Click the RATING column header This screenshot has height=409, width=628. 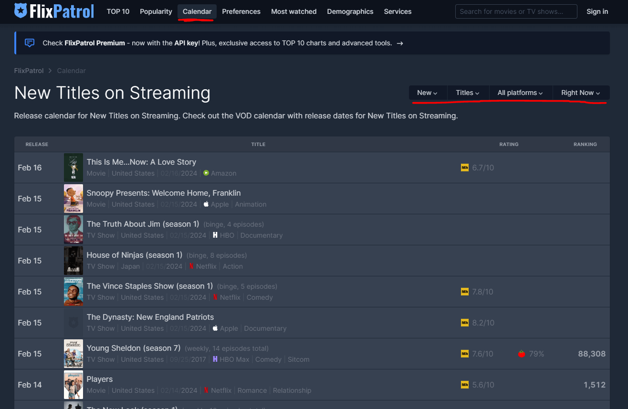[509, 144]
